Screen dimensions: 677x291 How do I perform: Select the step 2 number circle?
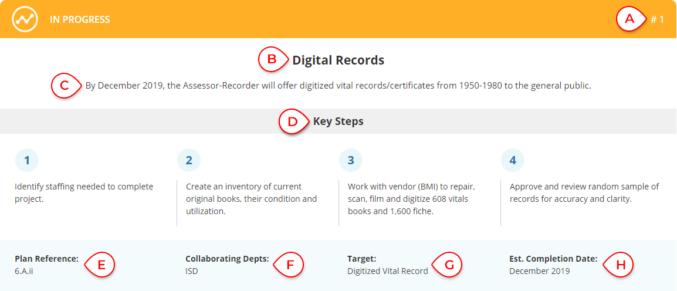(189, 161)
